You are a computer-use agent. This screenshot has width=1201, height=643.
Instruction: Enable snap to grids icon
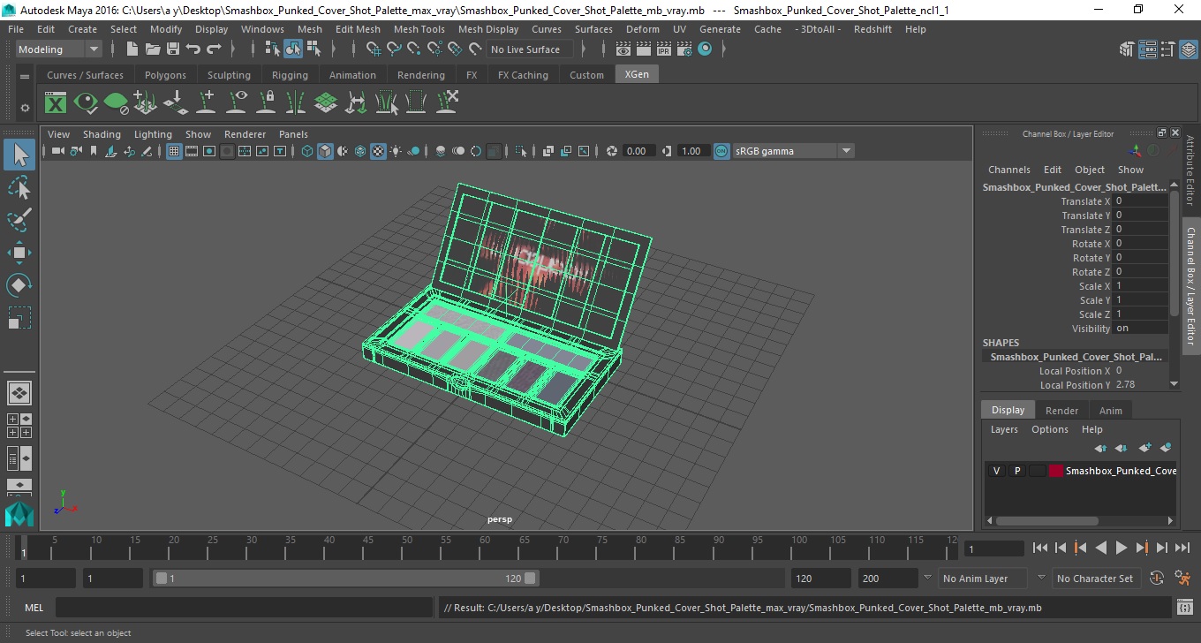click(x=374, y=49)
